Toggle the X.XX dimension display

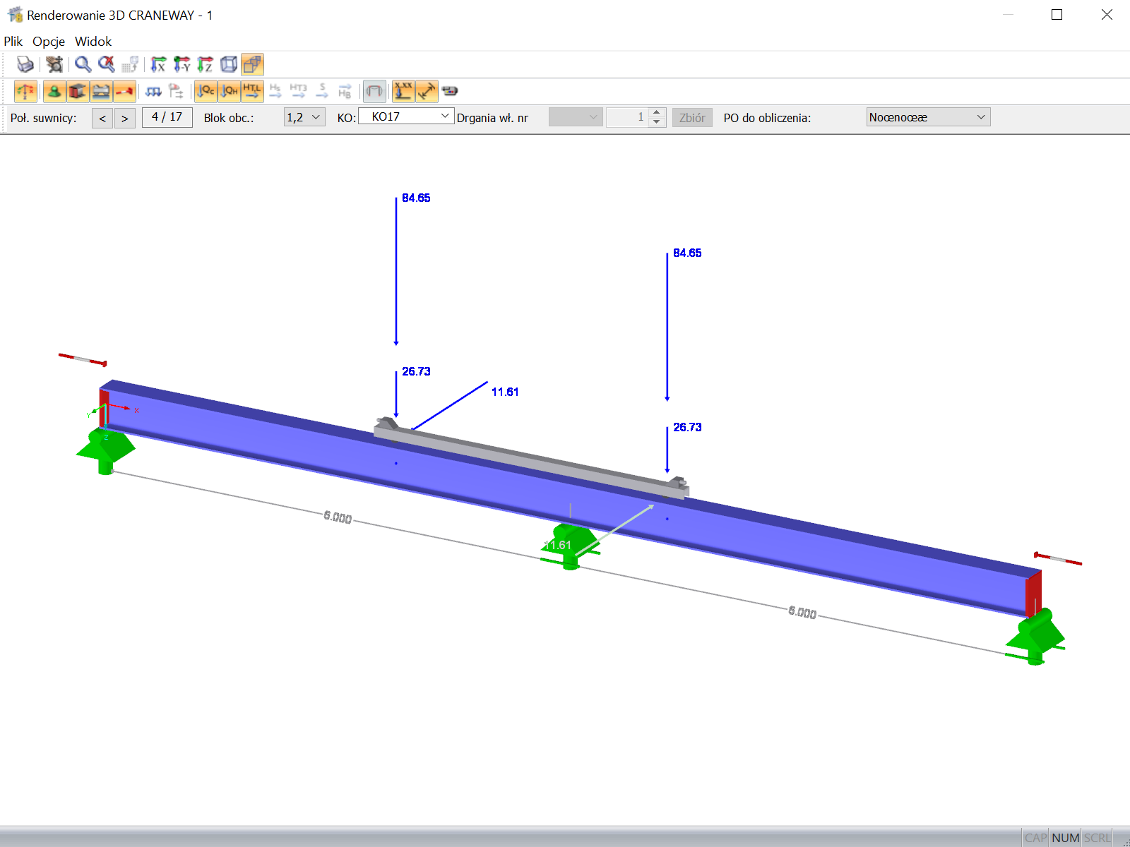tap(403, 91)
